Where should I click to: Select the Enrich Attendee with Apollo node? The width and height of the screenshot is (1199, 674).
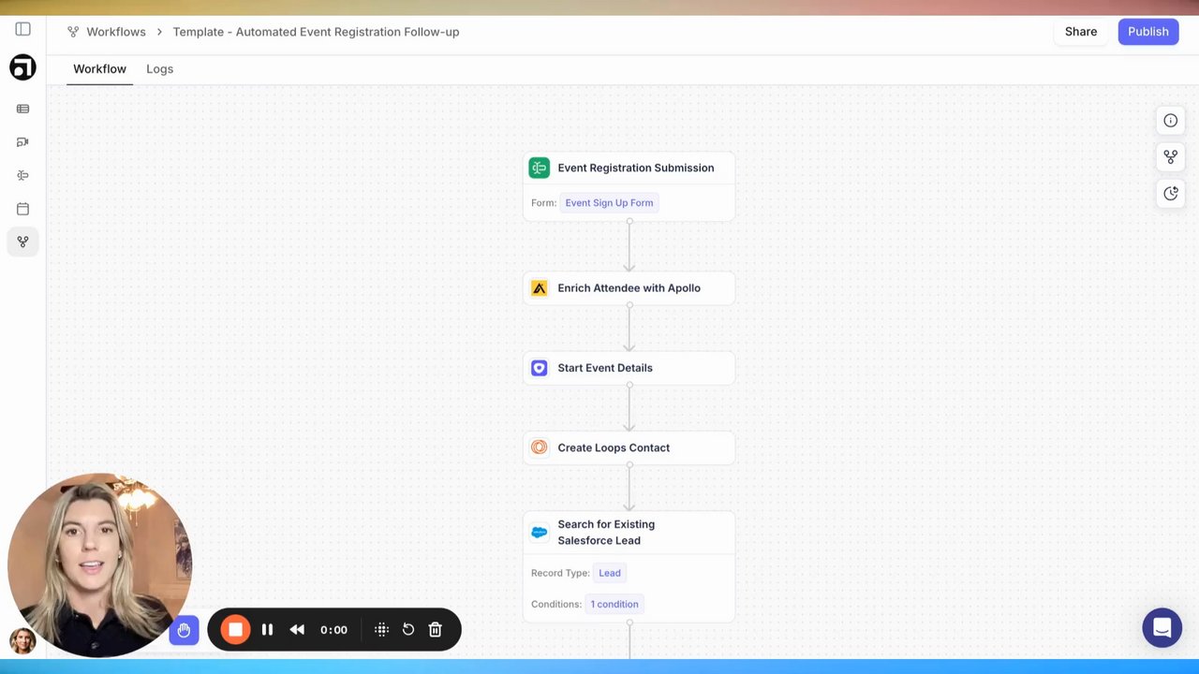[629, 288]
